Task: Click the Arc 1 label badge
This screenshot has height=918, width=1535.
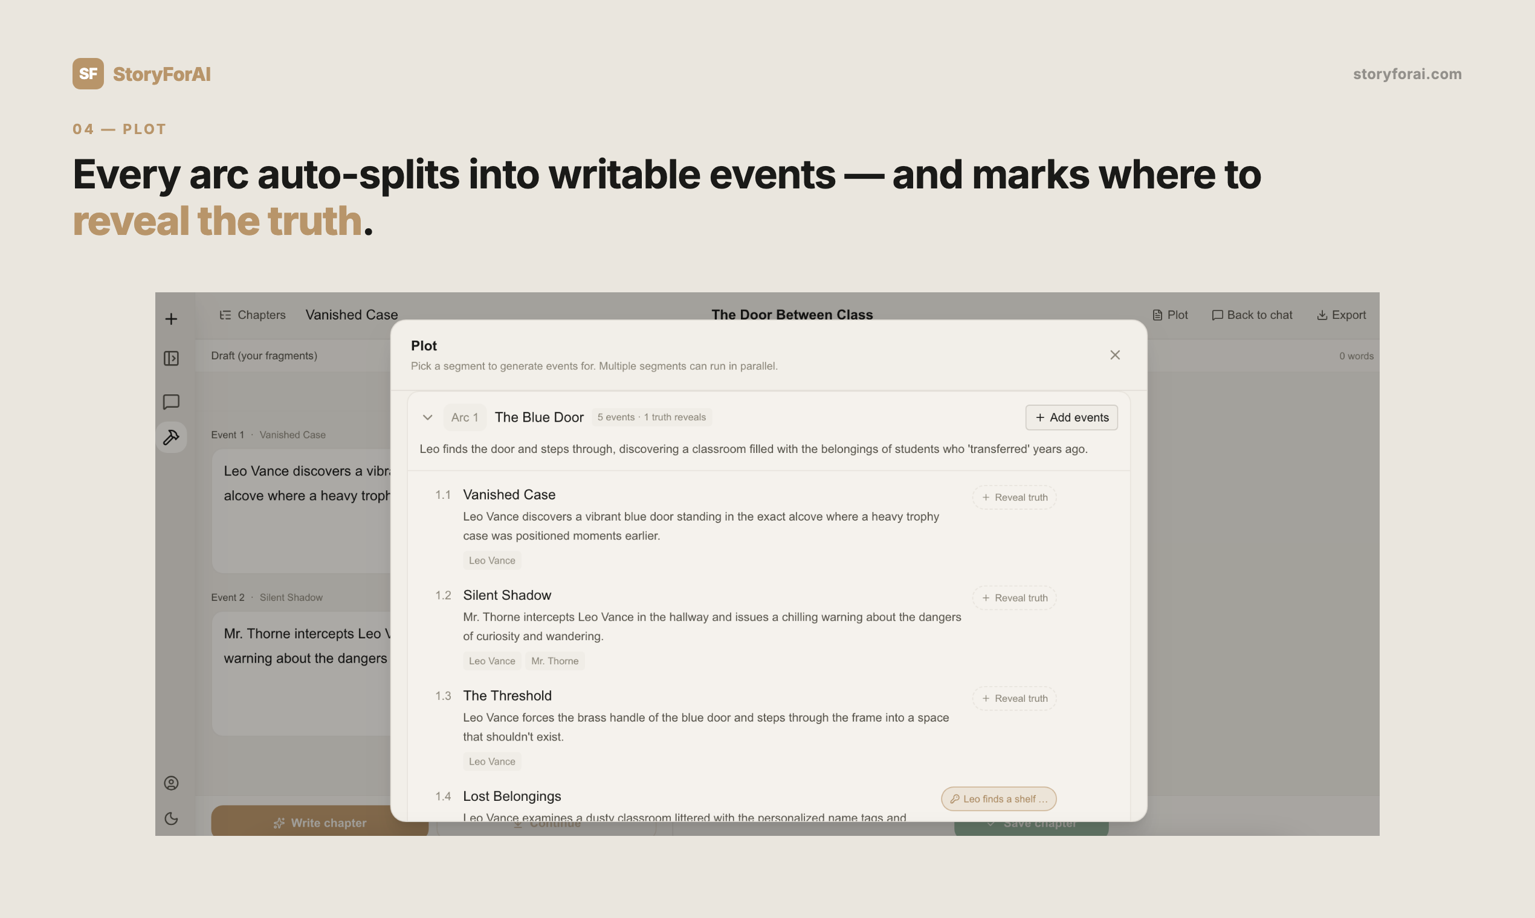Action: pyautogui.click(x=465, y=417)
